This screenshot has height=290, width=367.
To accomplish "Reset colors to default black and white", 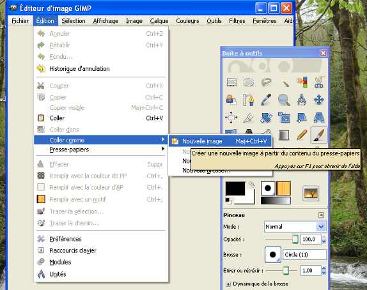I will pyautogui.click(x=228, y=201).
